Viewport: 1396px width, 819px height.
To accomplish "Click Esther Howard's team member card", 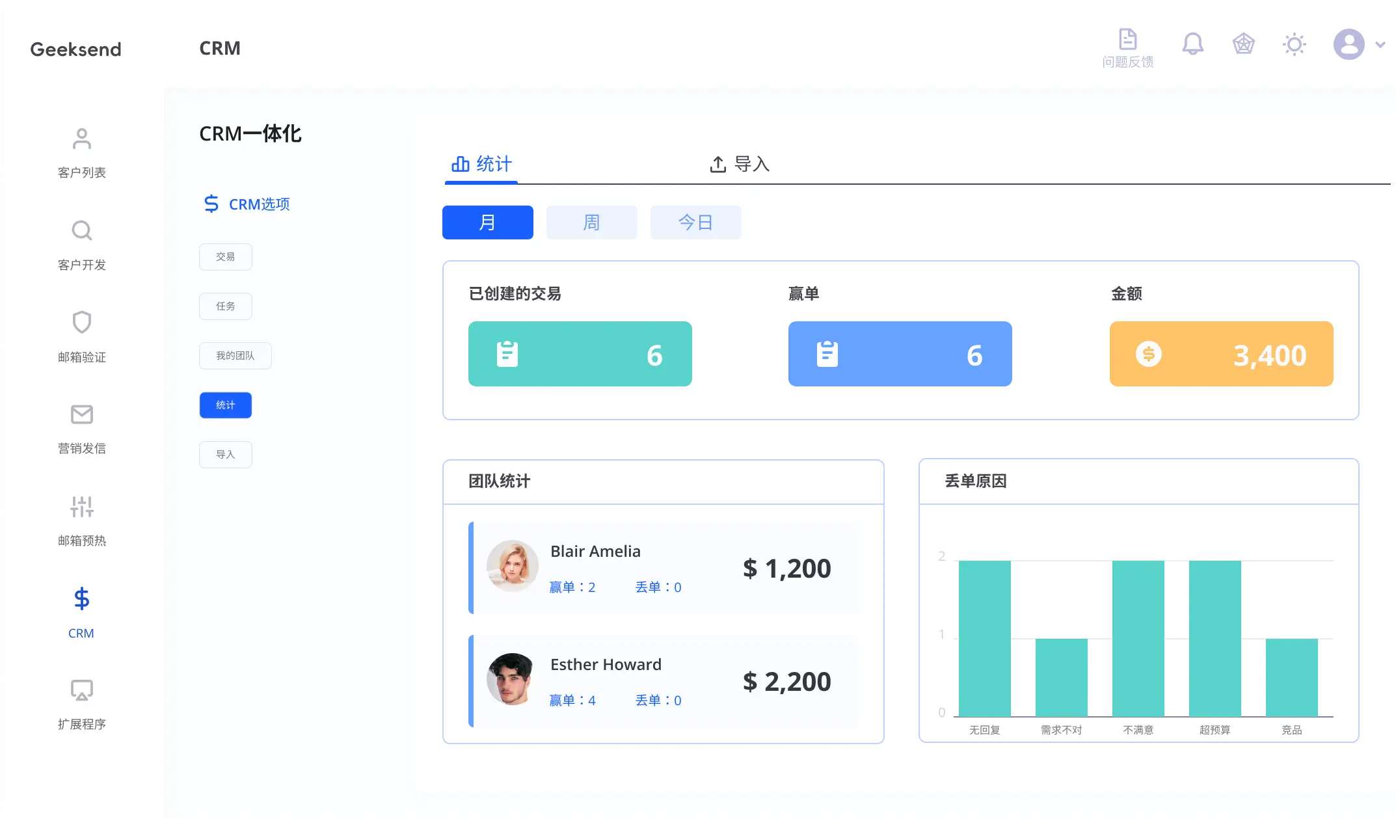I will [664, 681].
